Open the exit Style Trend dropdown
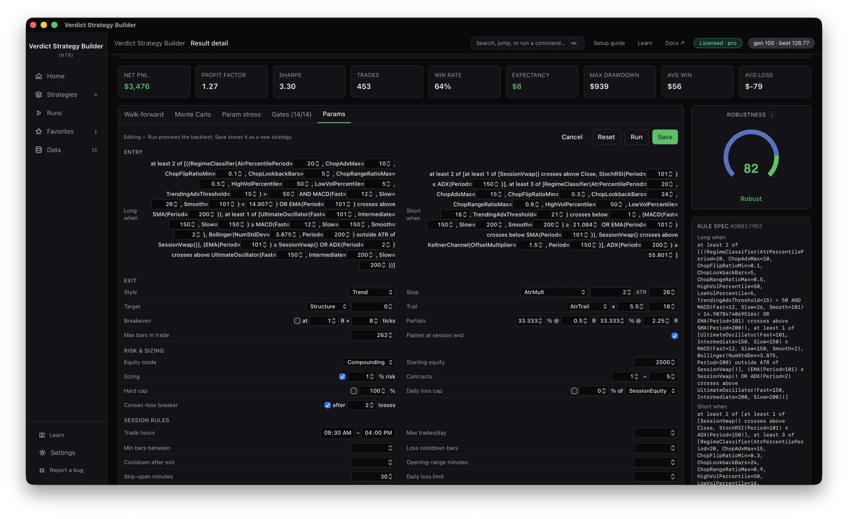Viewport: 848px width, 519px height. coord(372,292)
